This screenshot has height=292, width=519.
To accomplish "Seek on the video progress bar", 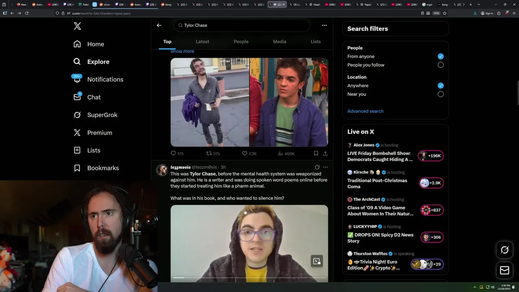I will click(249, 278).
